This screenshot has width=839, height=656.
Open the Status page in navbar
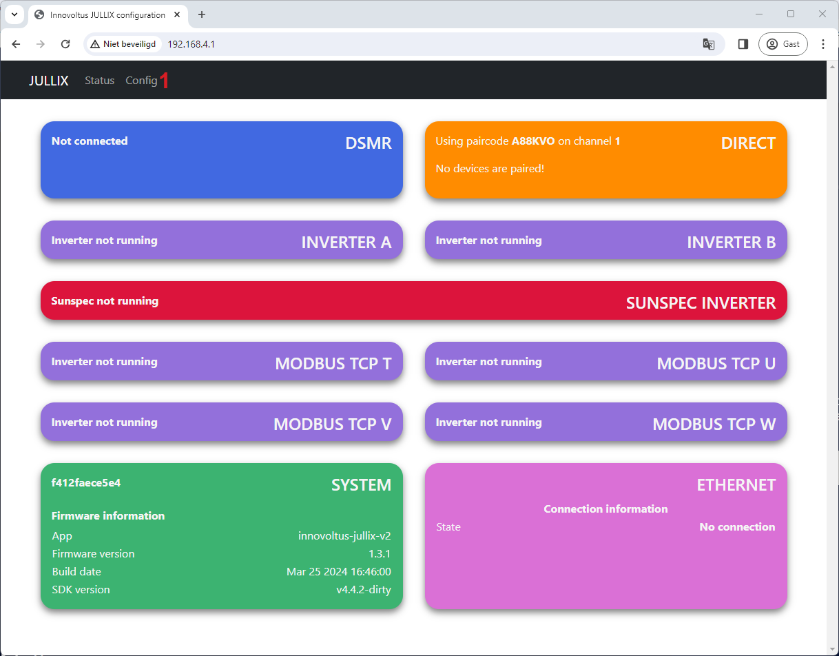pos(99,81)
